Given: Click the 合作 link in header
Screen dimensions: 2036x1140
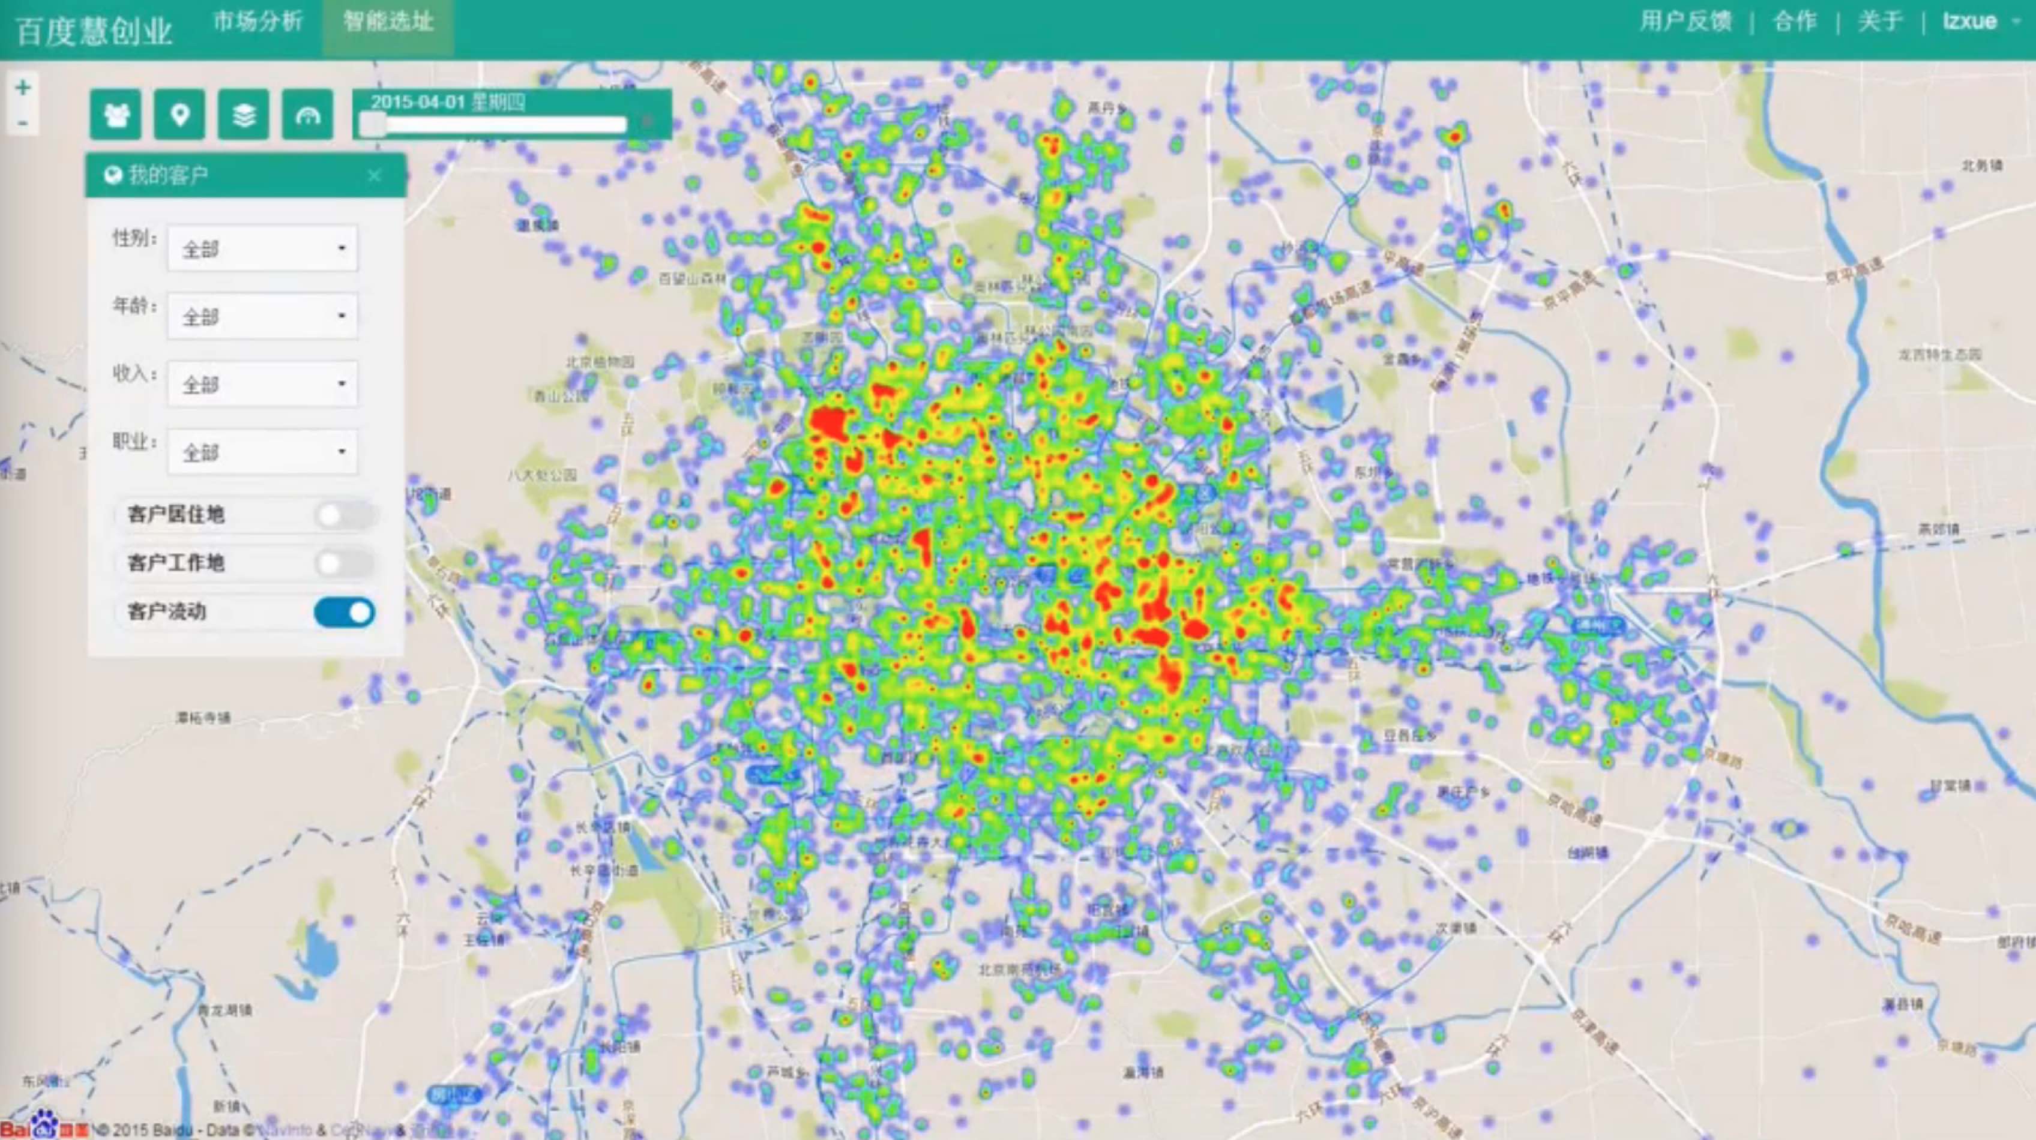Looking at the screenshot, I should tap(1795, 22).
